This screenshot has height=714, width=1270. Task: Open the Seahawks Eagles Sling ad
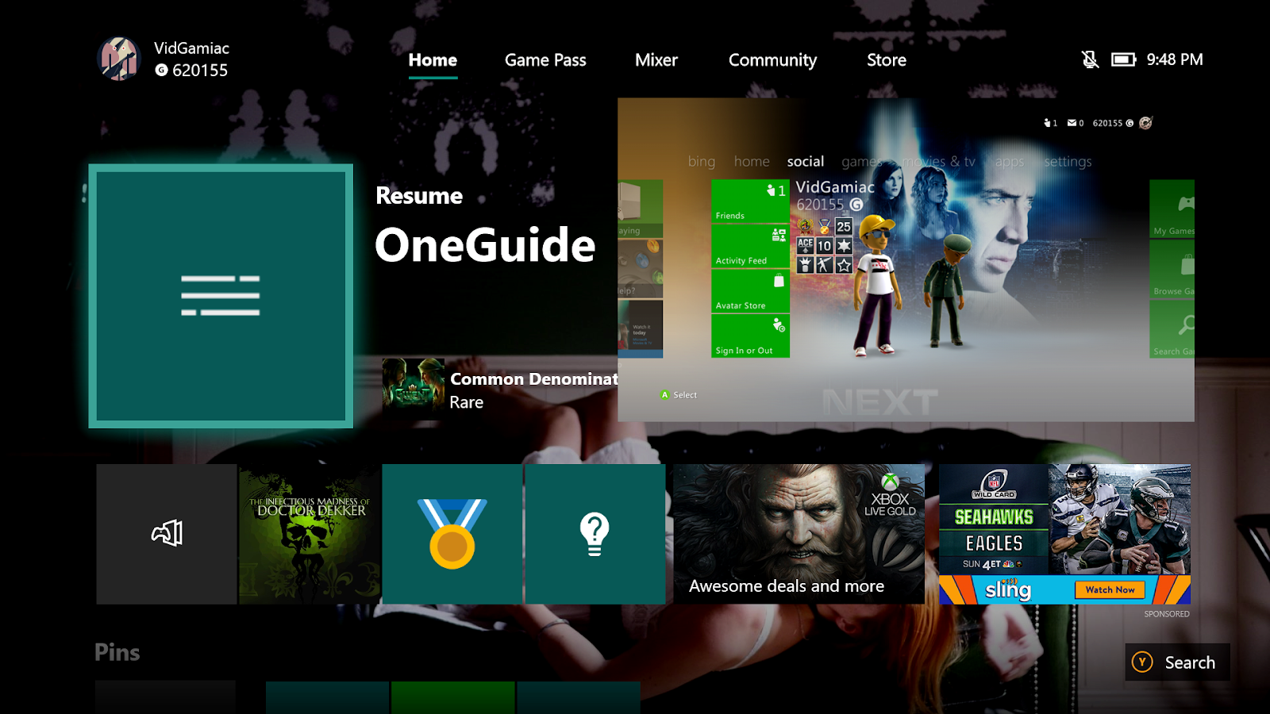tap(1064, 534)
